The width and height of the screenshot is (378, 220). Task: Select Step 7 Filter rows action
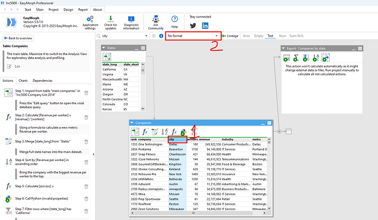coord(43,211)
